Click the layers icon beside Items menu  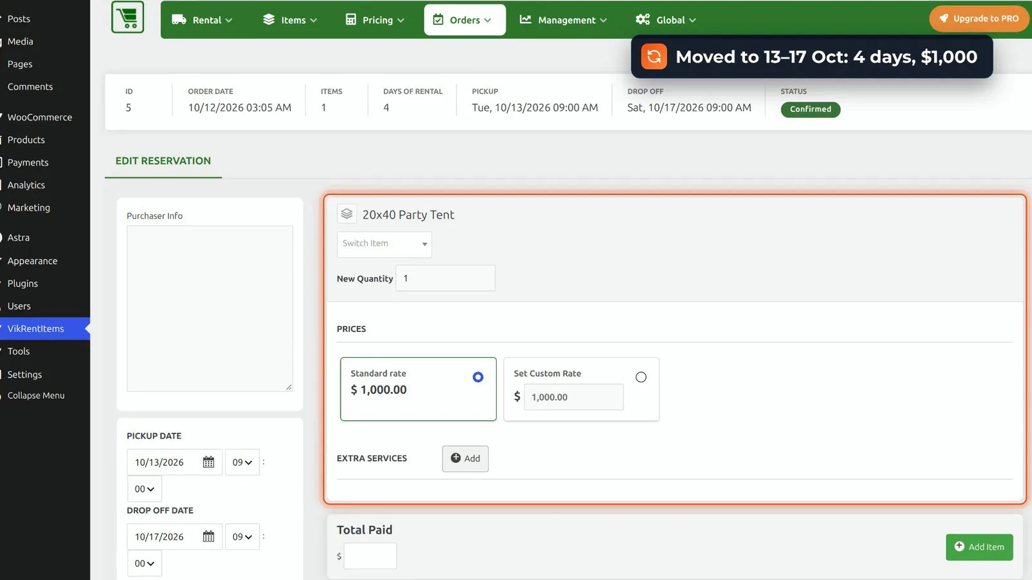[x=269, y=19]
